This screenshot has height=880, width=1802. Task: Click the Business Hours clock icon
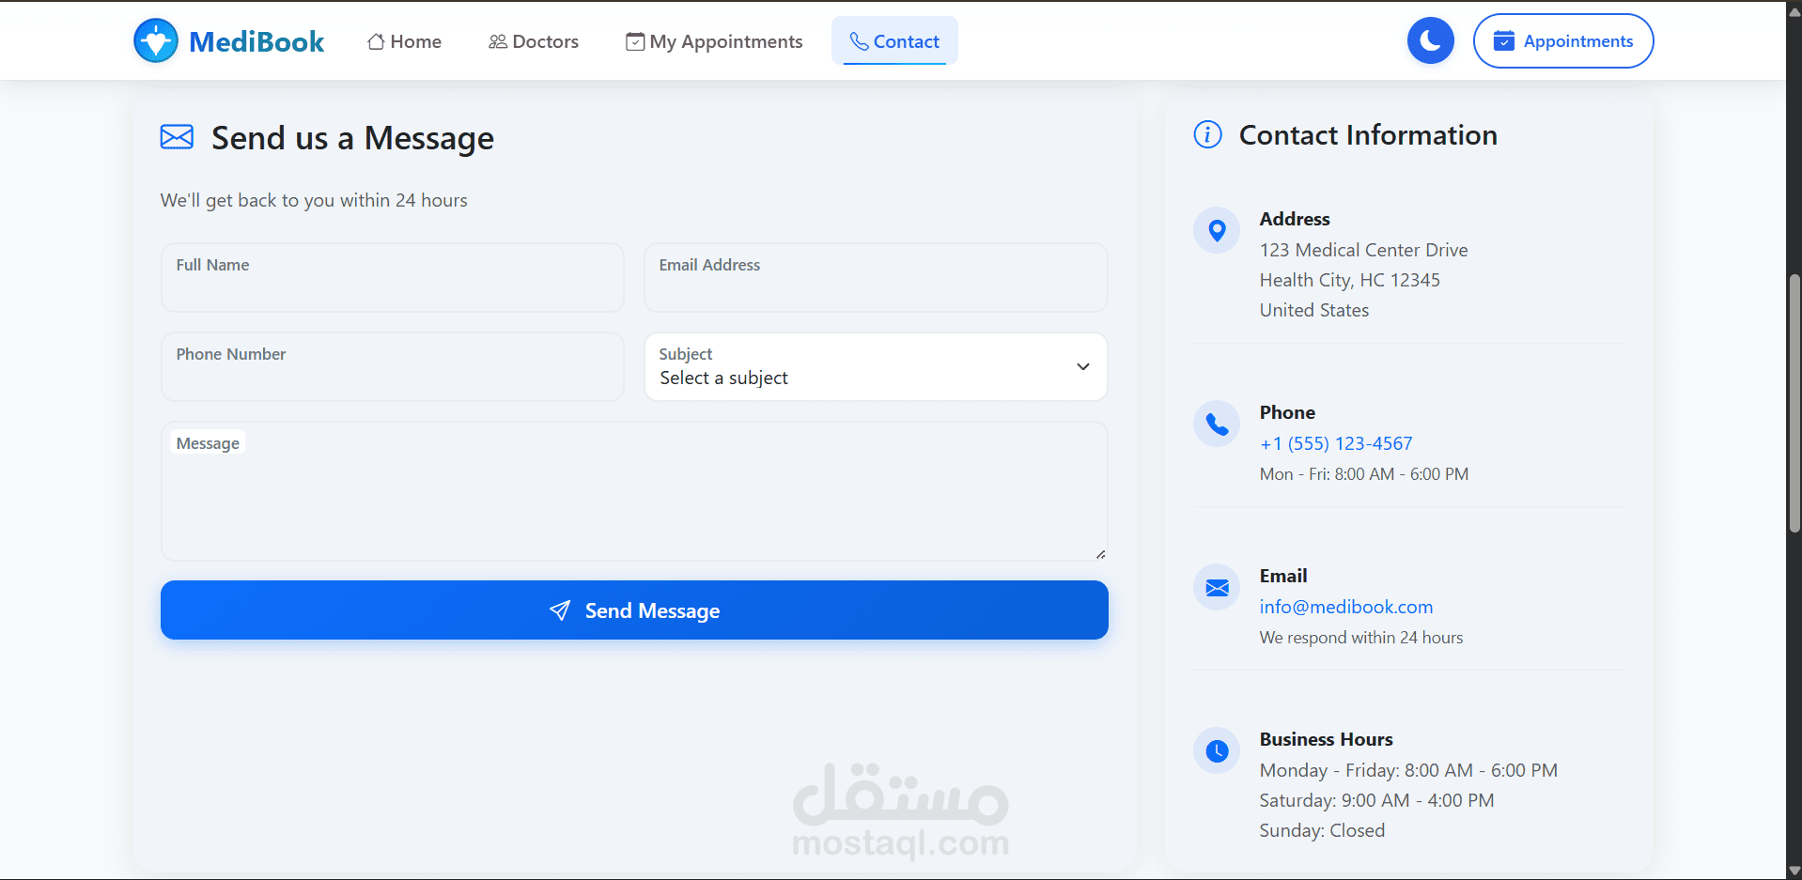[1217, 751]
